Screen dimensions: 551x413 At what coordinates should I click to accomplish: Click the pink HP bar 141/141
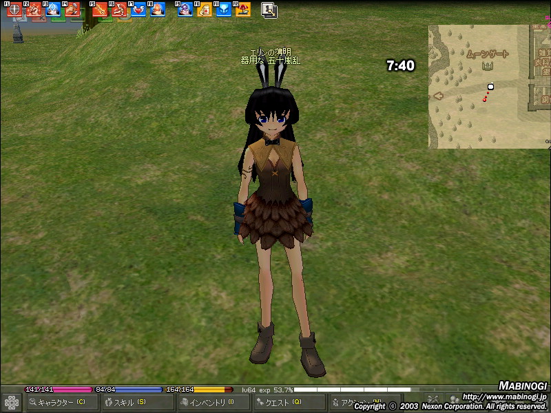coord(59,390)
